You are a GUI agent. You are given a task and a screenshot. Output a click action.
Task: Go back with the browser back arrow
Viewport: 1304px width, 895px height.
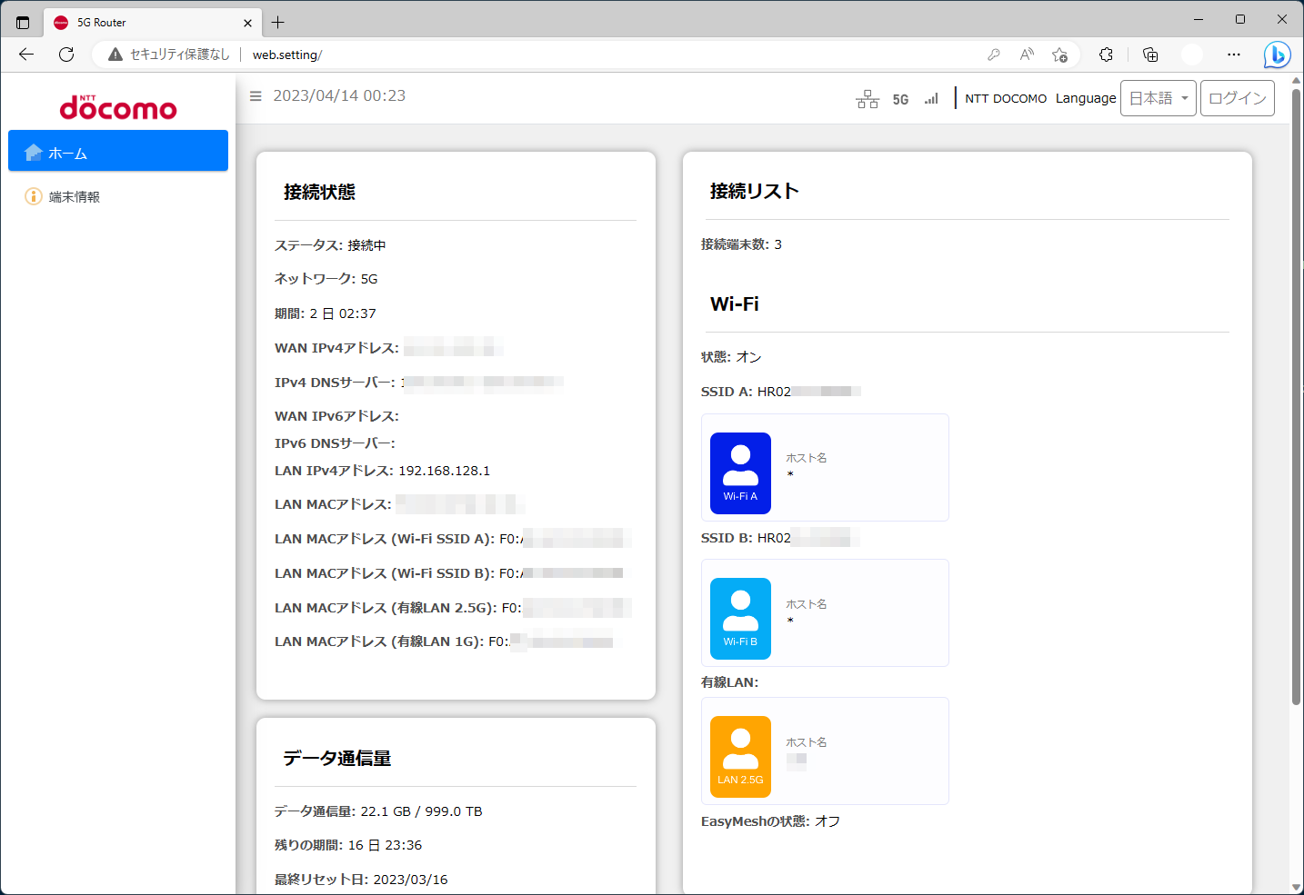[26, 55]
